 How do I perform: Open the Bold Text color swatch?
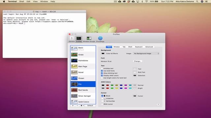coord(135,72)
